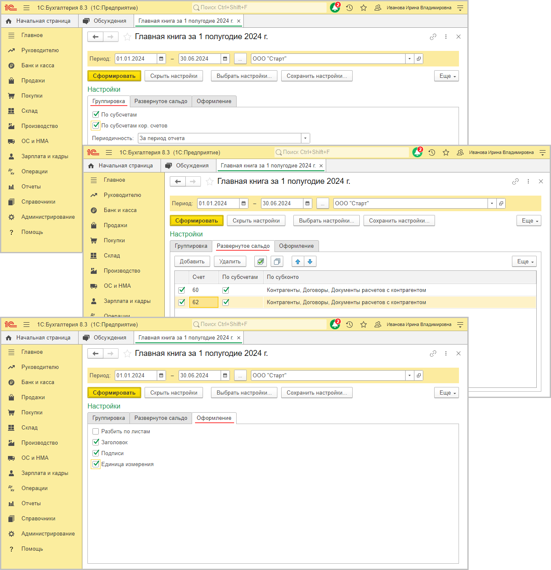Screen dimensions: 551x570
Task: Toggle По субсчетам checkbox in top window
Action: pos(96,114)
